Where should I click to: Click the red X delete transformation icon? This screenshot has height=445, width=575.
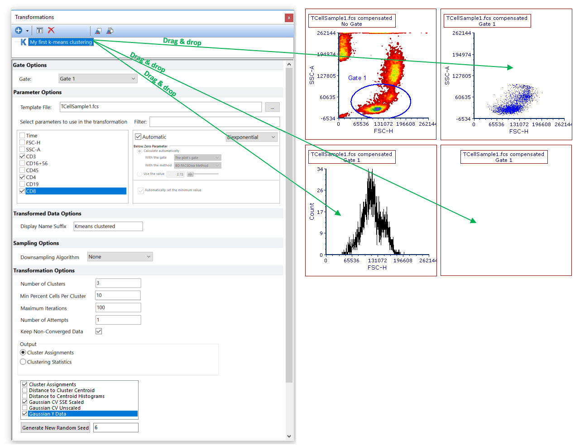(51, 30)
